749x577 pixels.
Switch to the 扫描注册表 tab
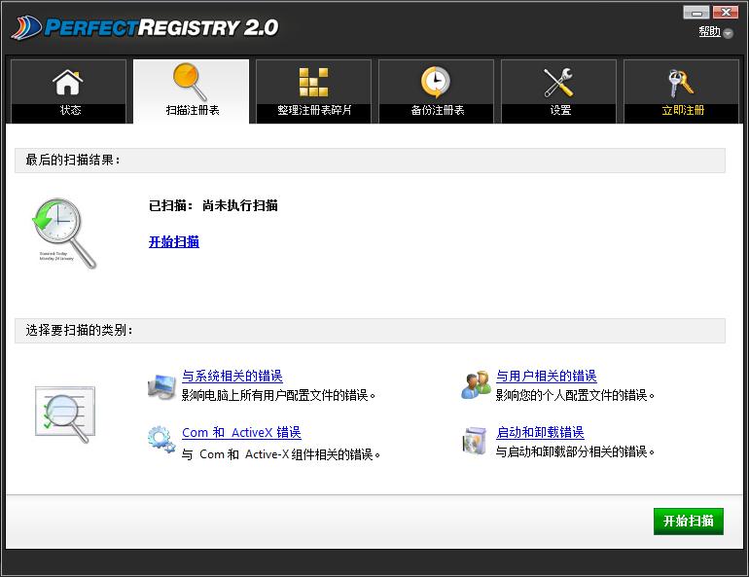(192, 110)
